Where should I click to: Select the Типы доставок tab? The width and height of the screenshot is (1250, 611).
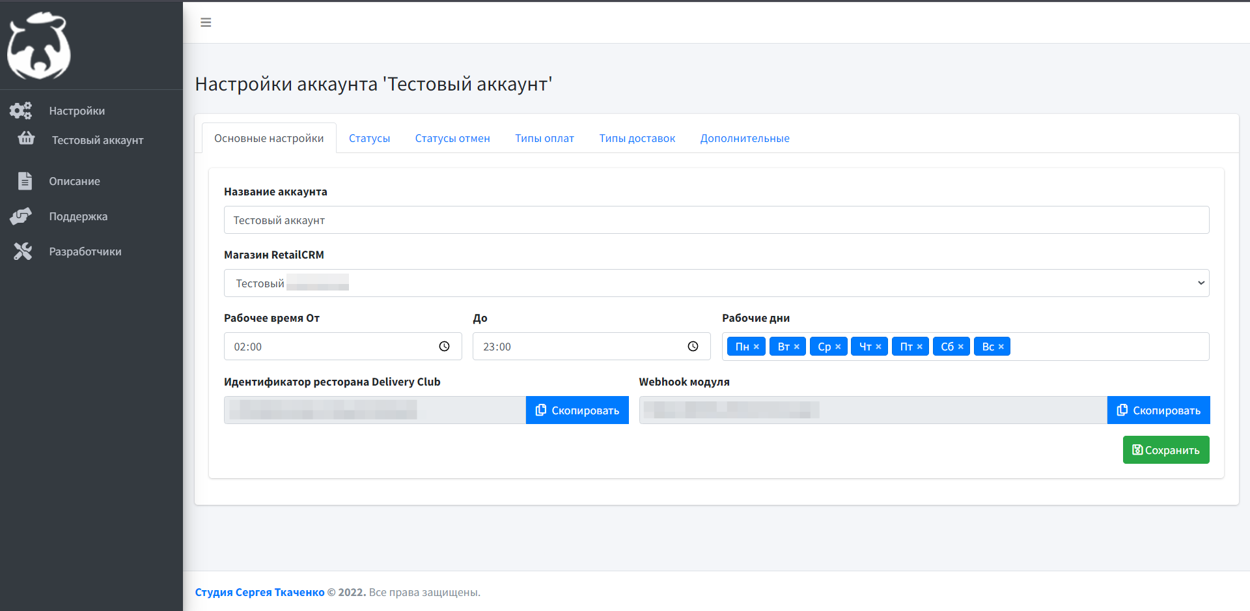point(637,138)
